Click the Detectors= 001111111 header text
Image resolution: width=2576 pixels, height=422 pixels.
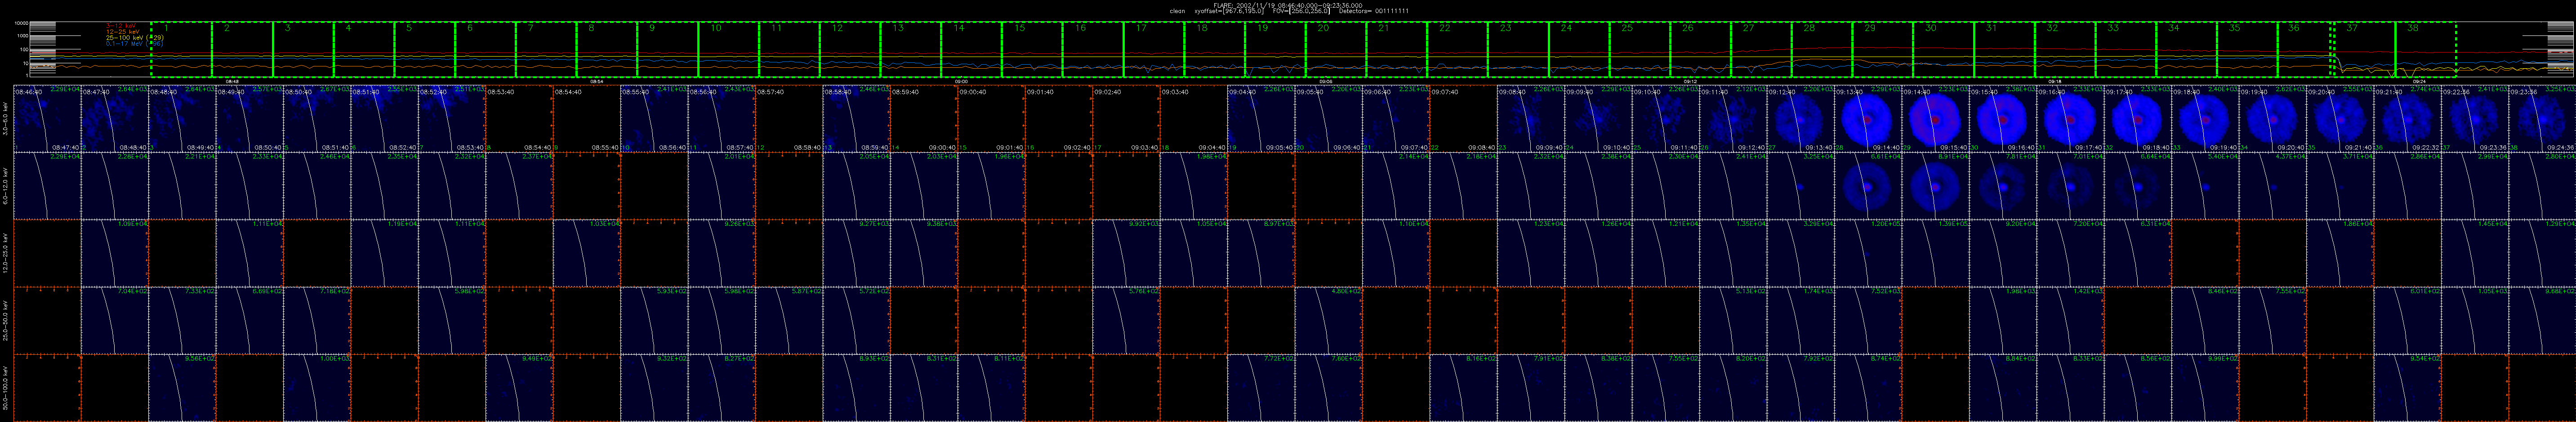click(1374, 11)
